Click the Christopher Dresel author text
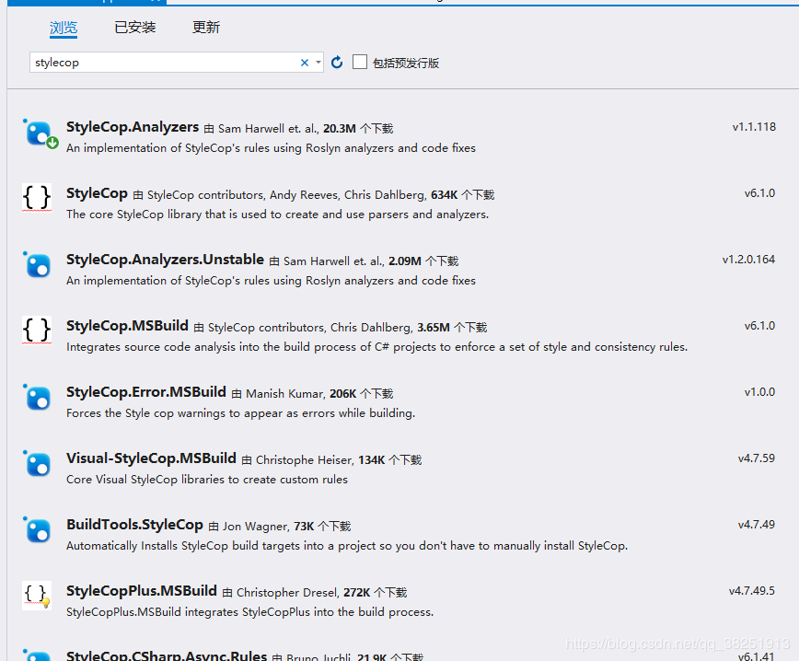The image size is (799, 661). pos(287,592)
